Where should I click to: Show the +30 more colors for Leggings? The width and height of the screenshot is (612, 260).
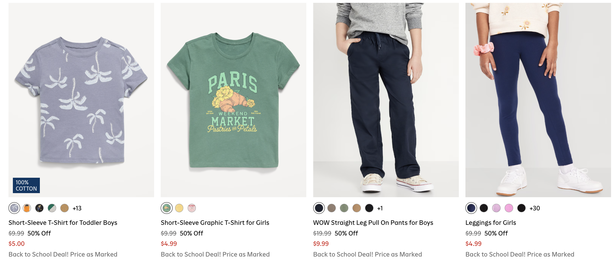click(x=534, y=208)
